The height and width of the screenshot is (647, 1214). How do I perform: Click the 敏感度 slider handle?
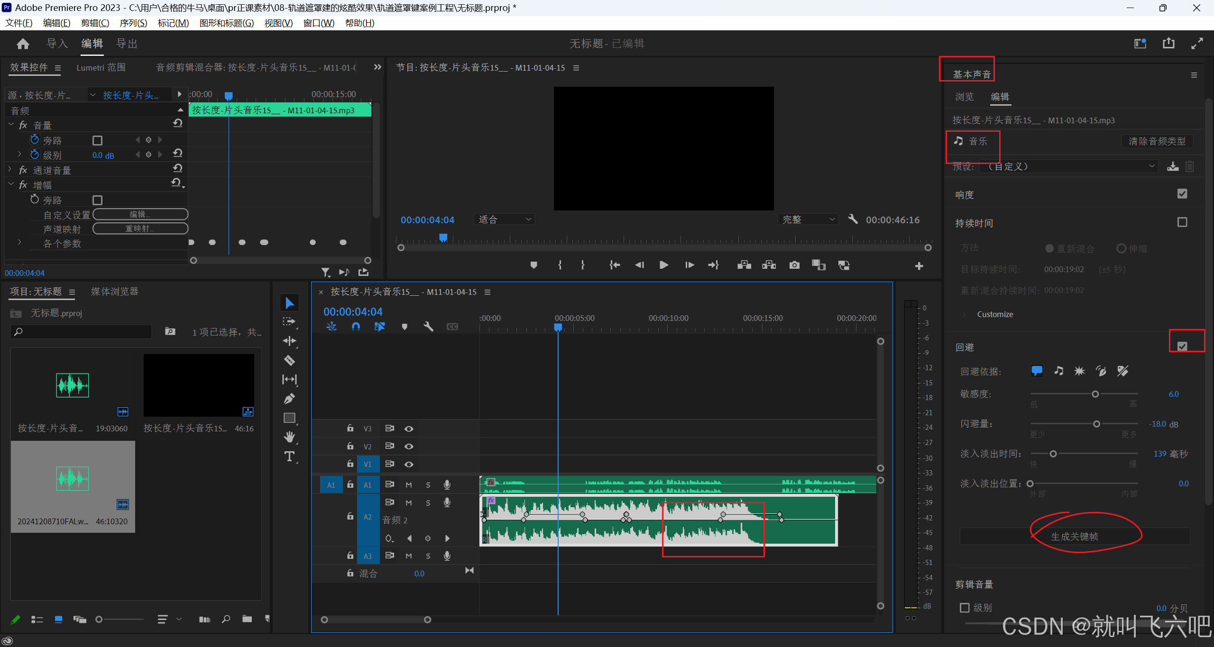(x=1095, y=394)
